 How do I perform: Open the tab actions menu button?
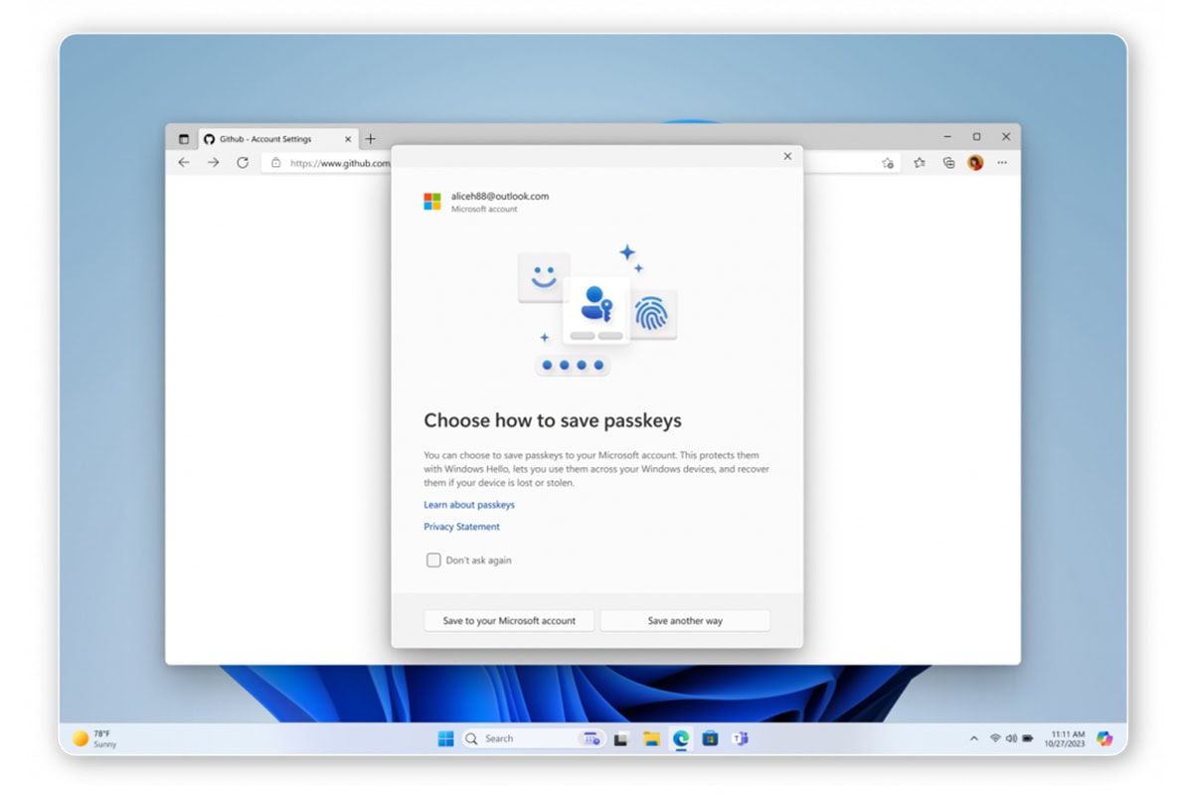(184, 139)
